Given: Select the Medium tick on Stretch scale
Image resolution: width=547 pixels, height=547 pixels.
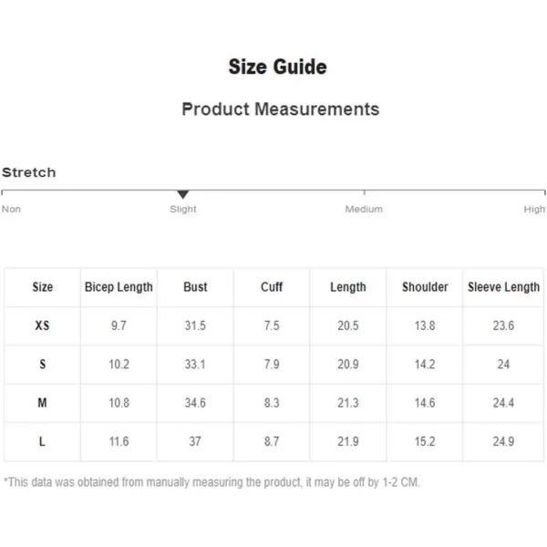Looking at the screenshot, I should pyautogui.click(x=364, y=192).
